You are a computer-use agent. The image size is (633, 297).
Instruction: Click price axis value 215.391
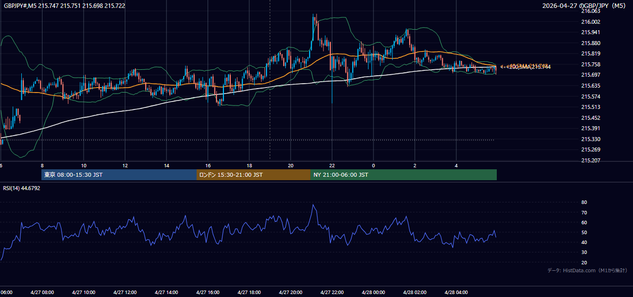(590, 128)
